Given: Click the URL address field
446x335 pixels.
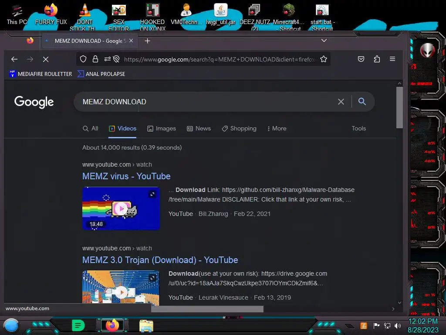Looking at the screenshot, I should [219, 59].
